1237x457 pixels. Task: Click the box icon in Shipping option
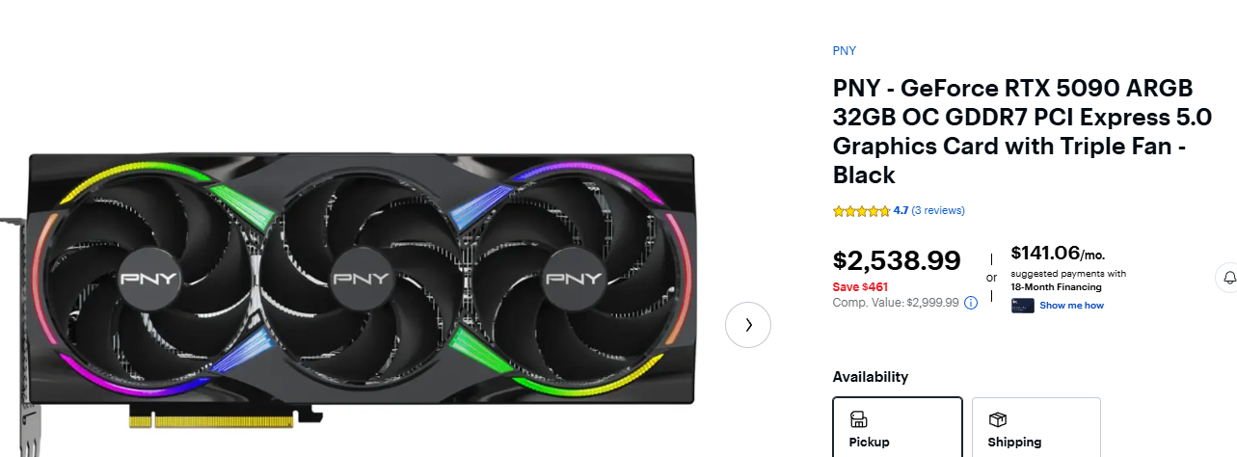click(x=998, y=419)
